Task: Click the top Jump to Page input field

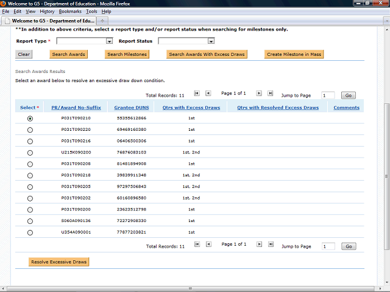Action: [x=327, y=96]
